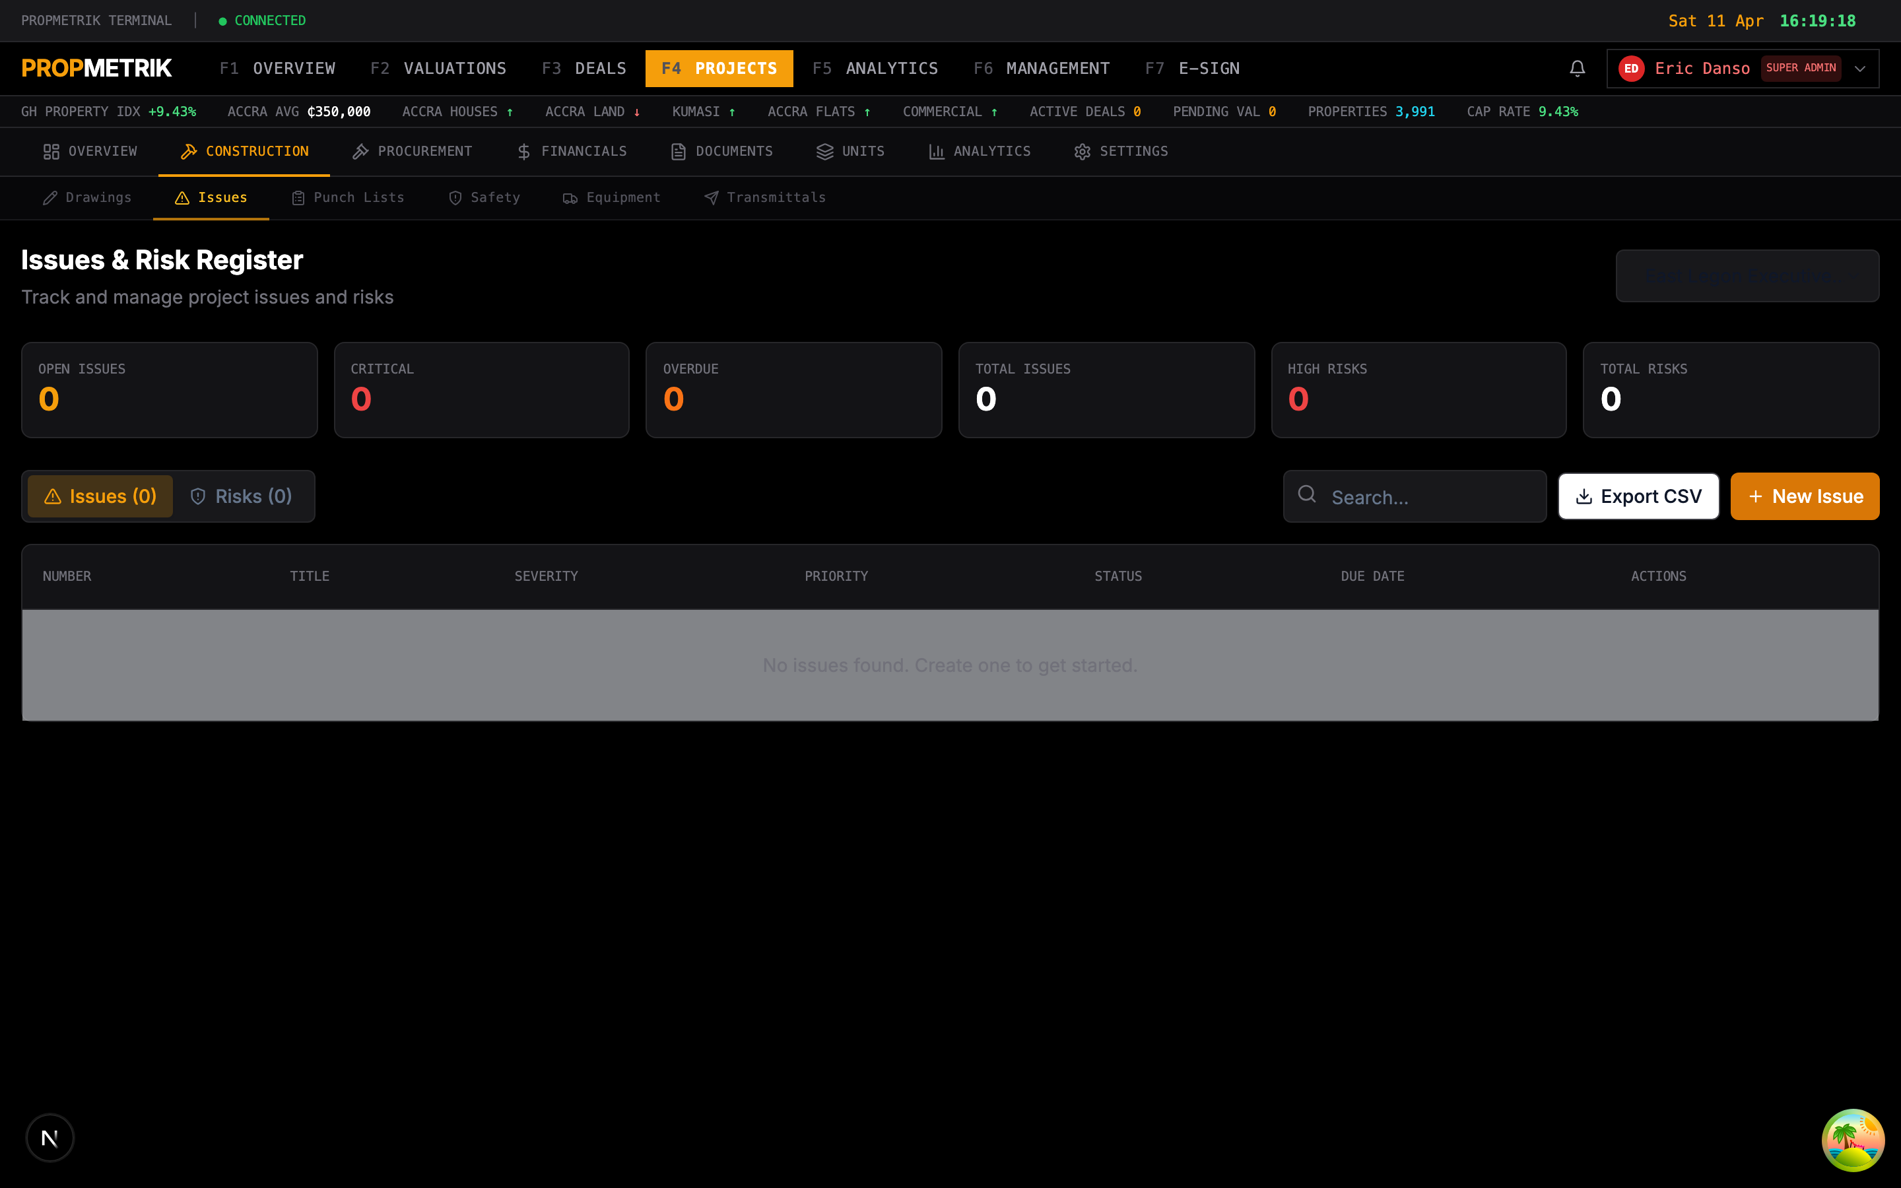The image size is (1901, 1188).
Task: Create a New Issue
Action: tap(1805, 496)
